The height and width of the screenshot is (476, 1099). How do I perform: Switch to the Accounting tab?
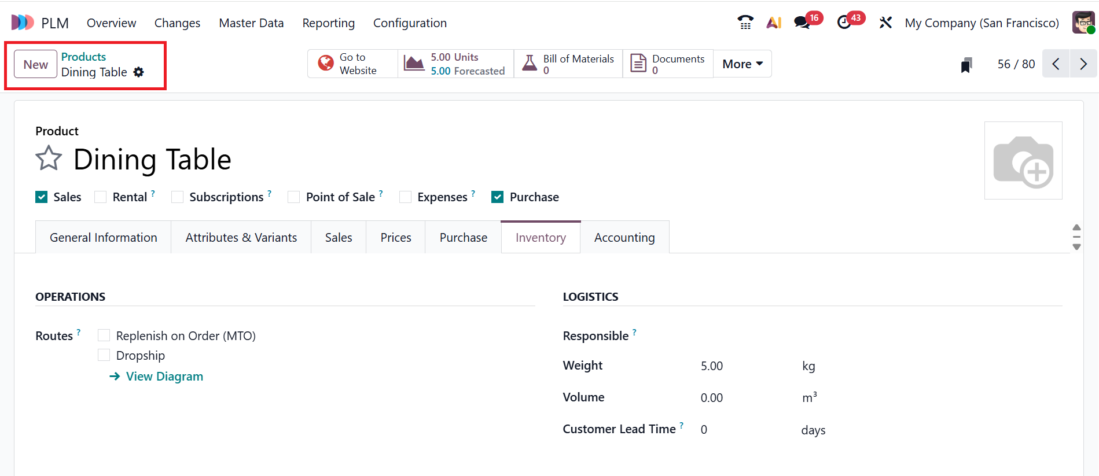[624, 238]
